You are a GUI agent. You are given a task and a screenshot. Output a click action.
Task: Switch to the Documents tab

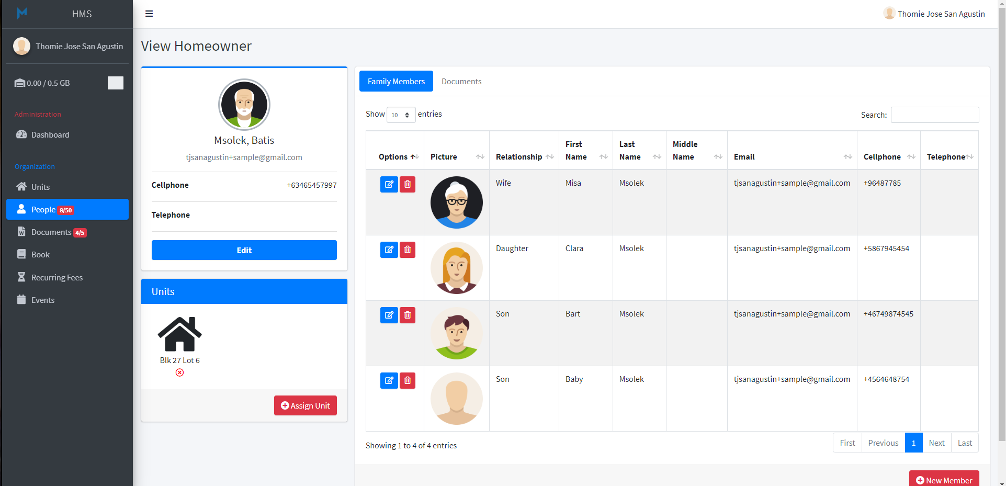coord(461,82)
